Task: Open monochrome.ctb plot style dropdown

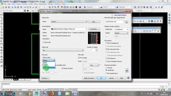Action: pyautogui.click(x=115, y=22)
